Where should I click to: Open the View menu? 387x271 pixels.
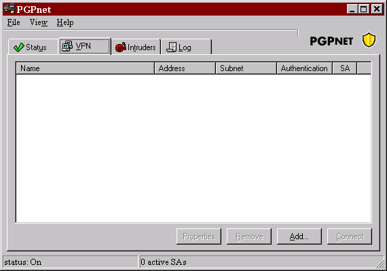click(x=39, y=22)
